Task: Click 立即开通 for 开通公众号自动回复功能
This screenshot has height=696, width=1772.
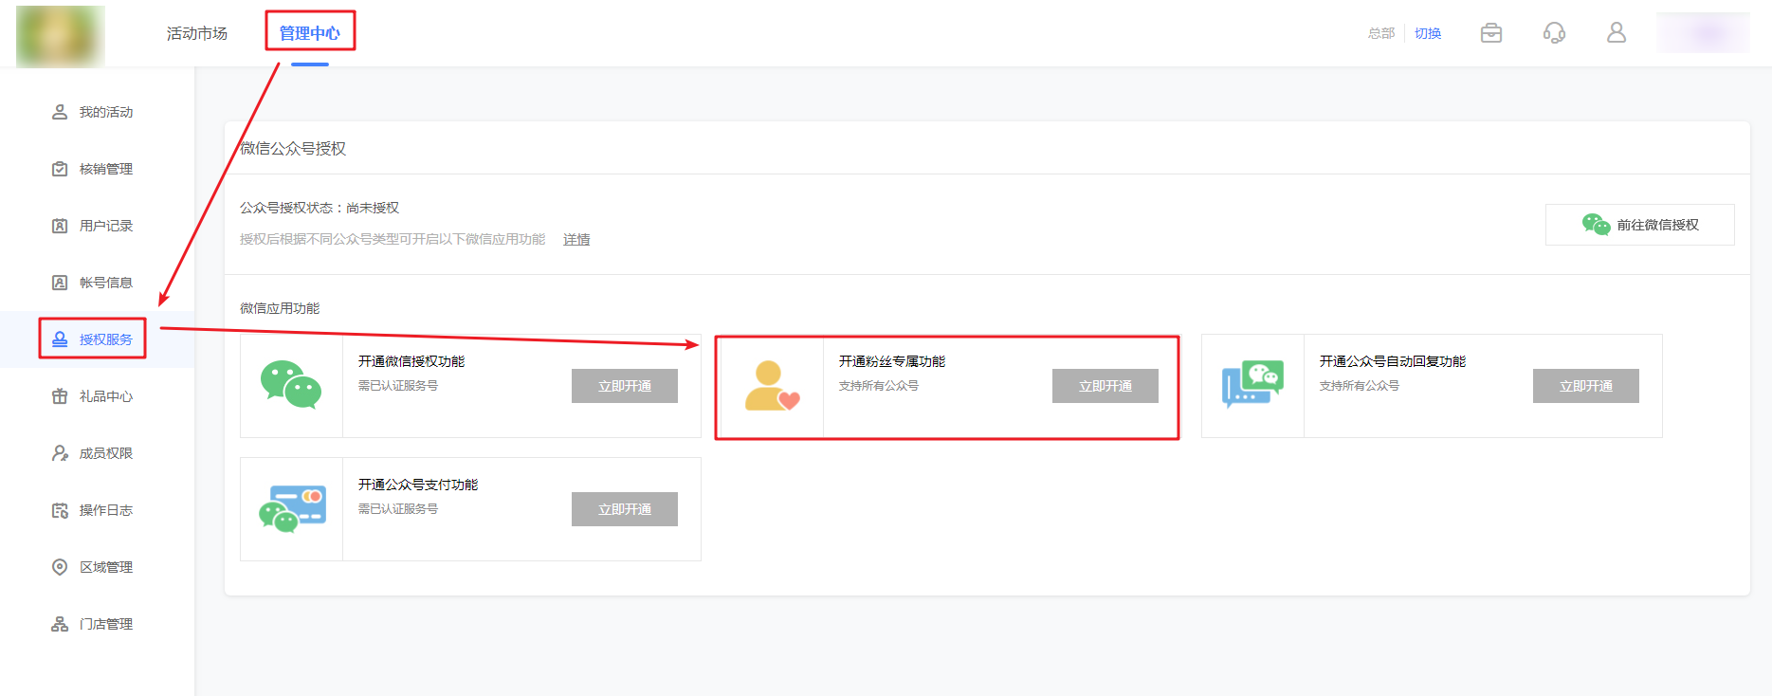Action: click(1586, 386)
